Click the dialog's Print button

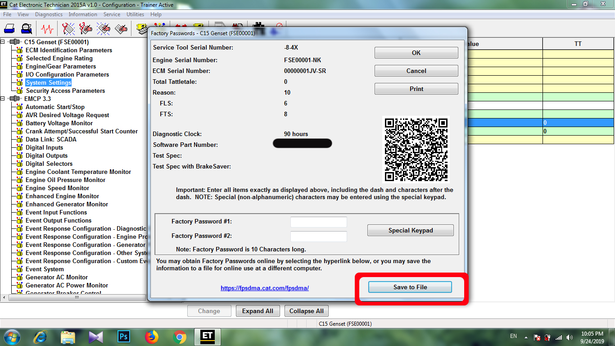pos(416,89)
